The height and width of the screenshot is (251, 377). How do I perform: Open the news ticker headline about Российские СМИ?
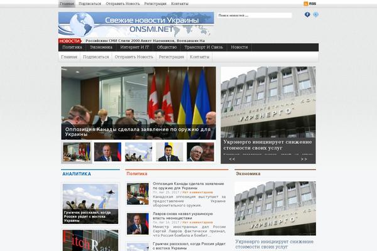145,41
